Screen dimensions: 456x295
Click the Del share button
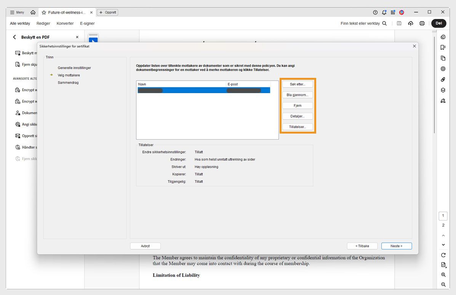[439, 23]
